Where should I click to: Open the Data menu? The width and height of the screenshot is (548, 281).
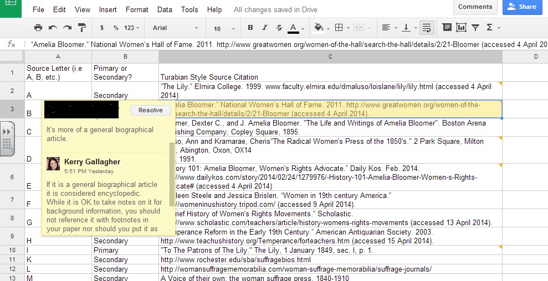tap(165, 9)
